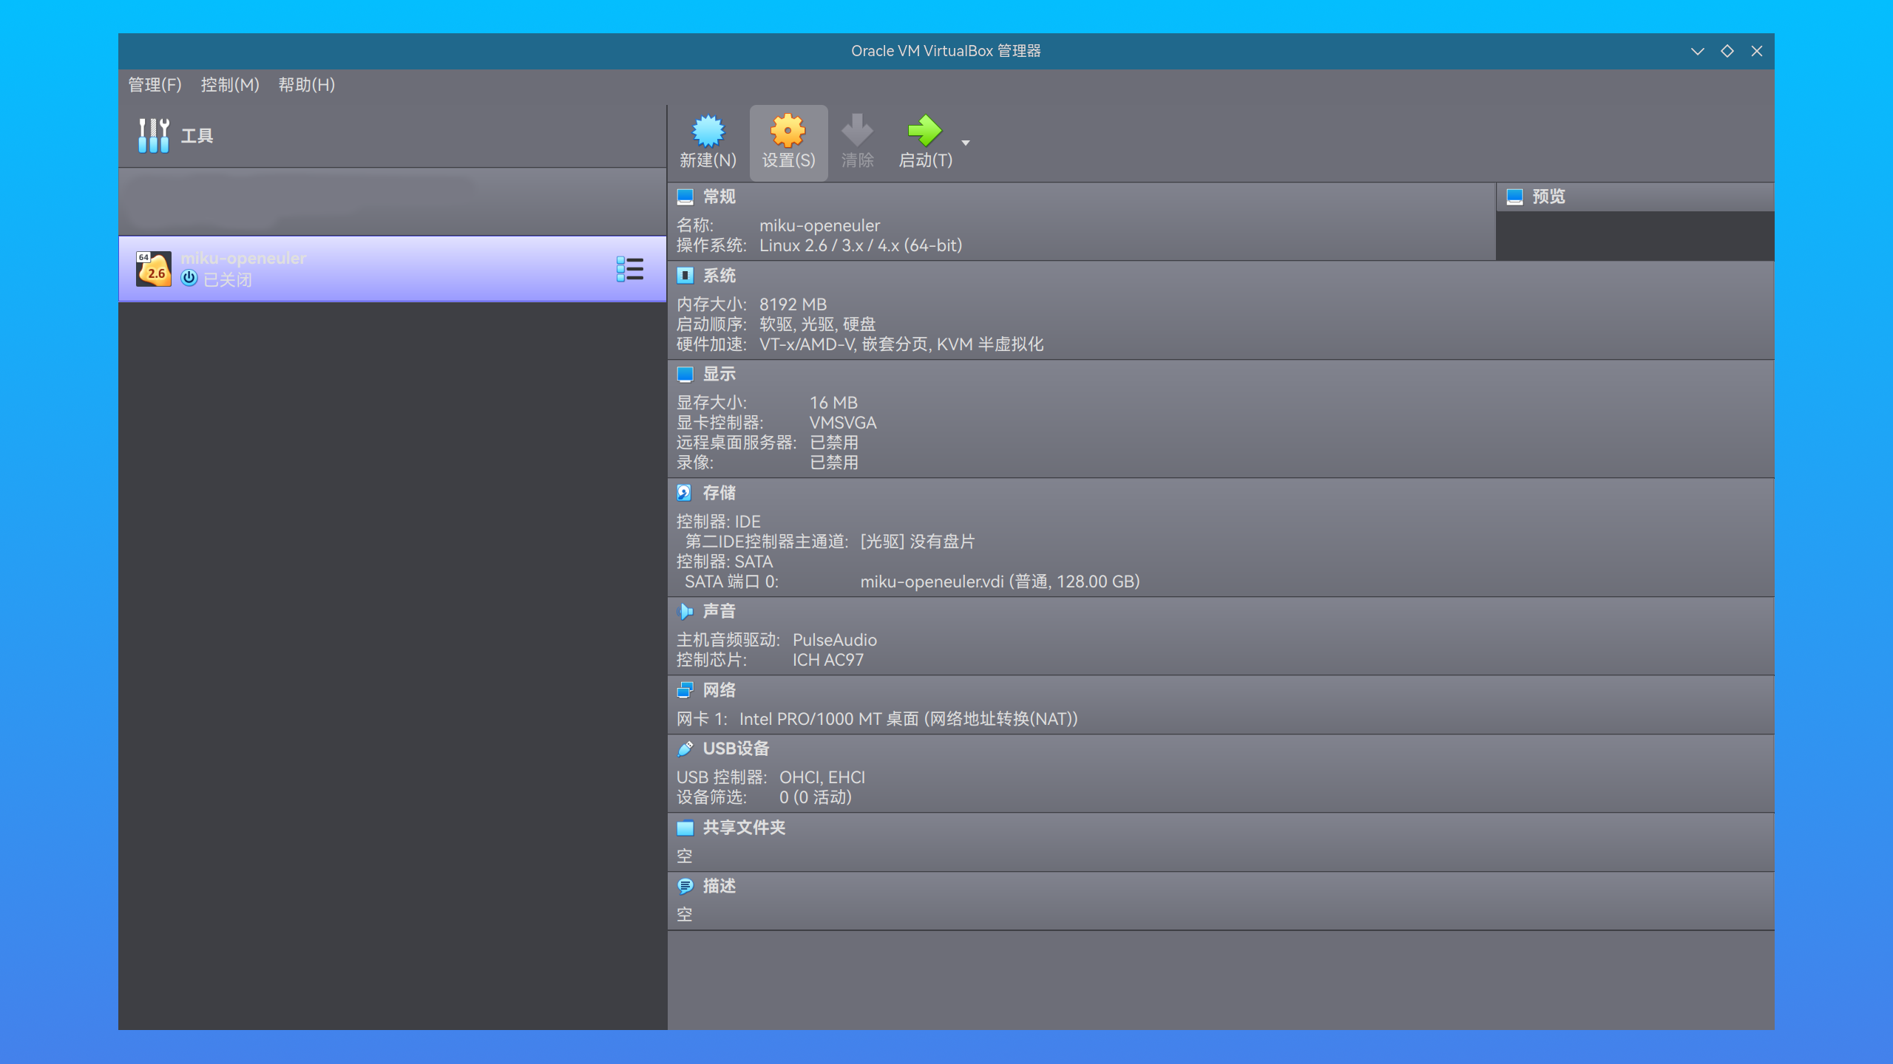
Task: Click the OS value Linux 2.6 / 3.x / 4.x (64-bit)
Action: [x=861, y=245]
